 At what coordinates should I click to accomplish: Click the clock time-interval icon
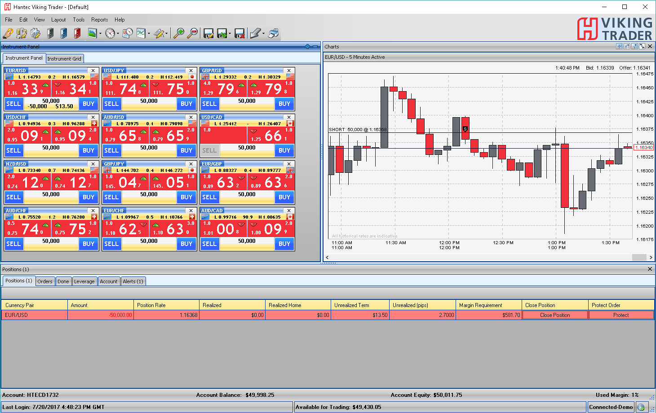(x=110, y=33)
